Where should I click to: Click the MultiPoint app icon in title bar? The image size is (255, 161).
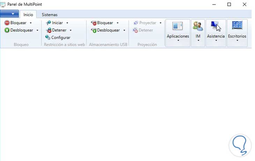click(x=3, y=5)
